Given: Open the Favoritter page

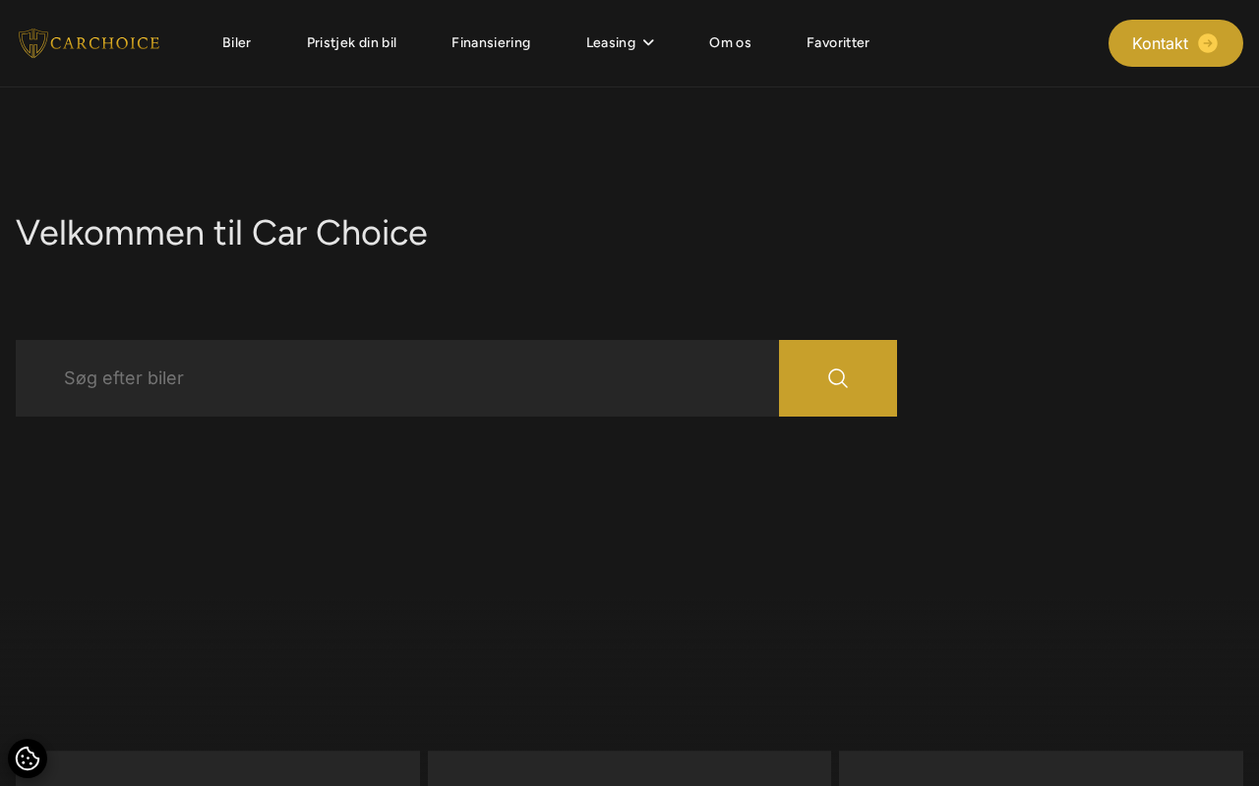Looking at the screenshot, I should [838, 42].
